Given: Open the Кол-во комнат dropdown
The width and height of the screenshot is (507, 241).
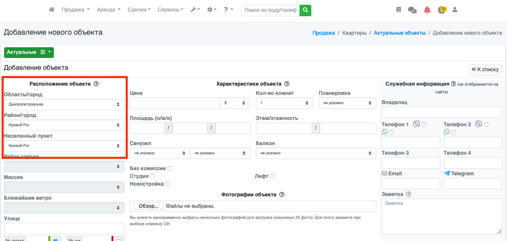Looking at the screenshot, I should 284,103.
